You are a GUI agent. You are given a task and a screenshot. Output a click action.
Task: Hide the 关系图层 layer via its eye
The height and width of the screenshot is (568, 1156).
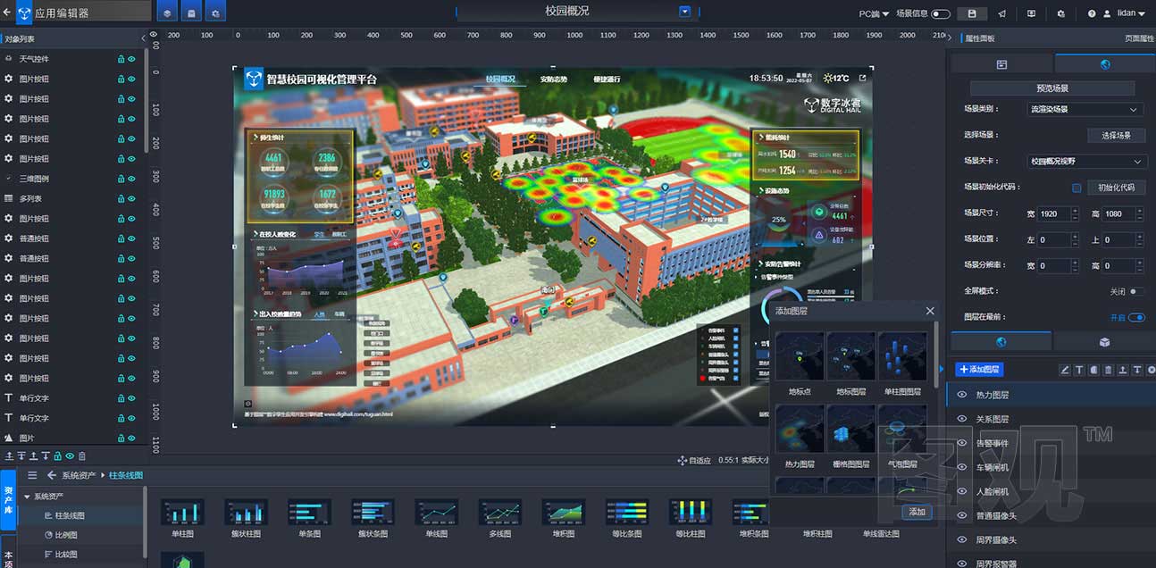point(962,418)
